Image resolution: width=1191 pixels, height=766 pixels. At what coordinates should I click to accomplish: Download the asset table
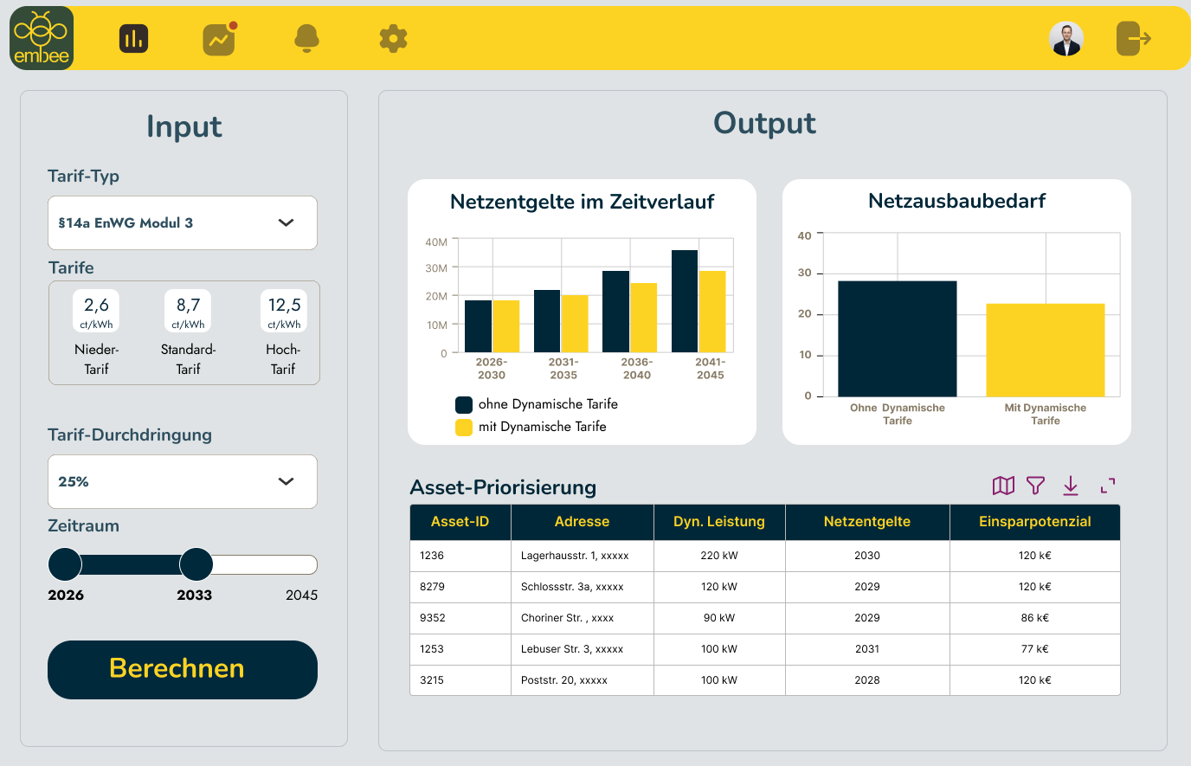pyautogui.click(x=1071, y=486)
